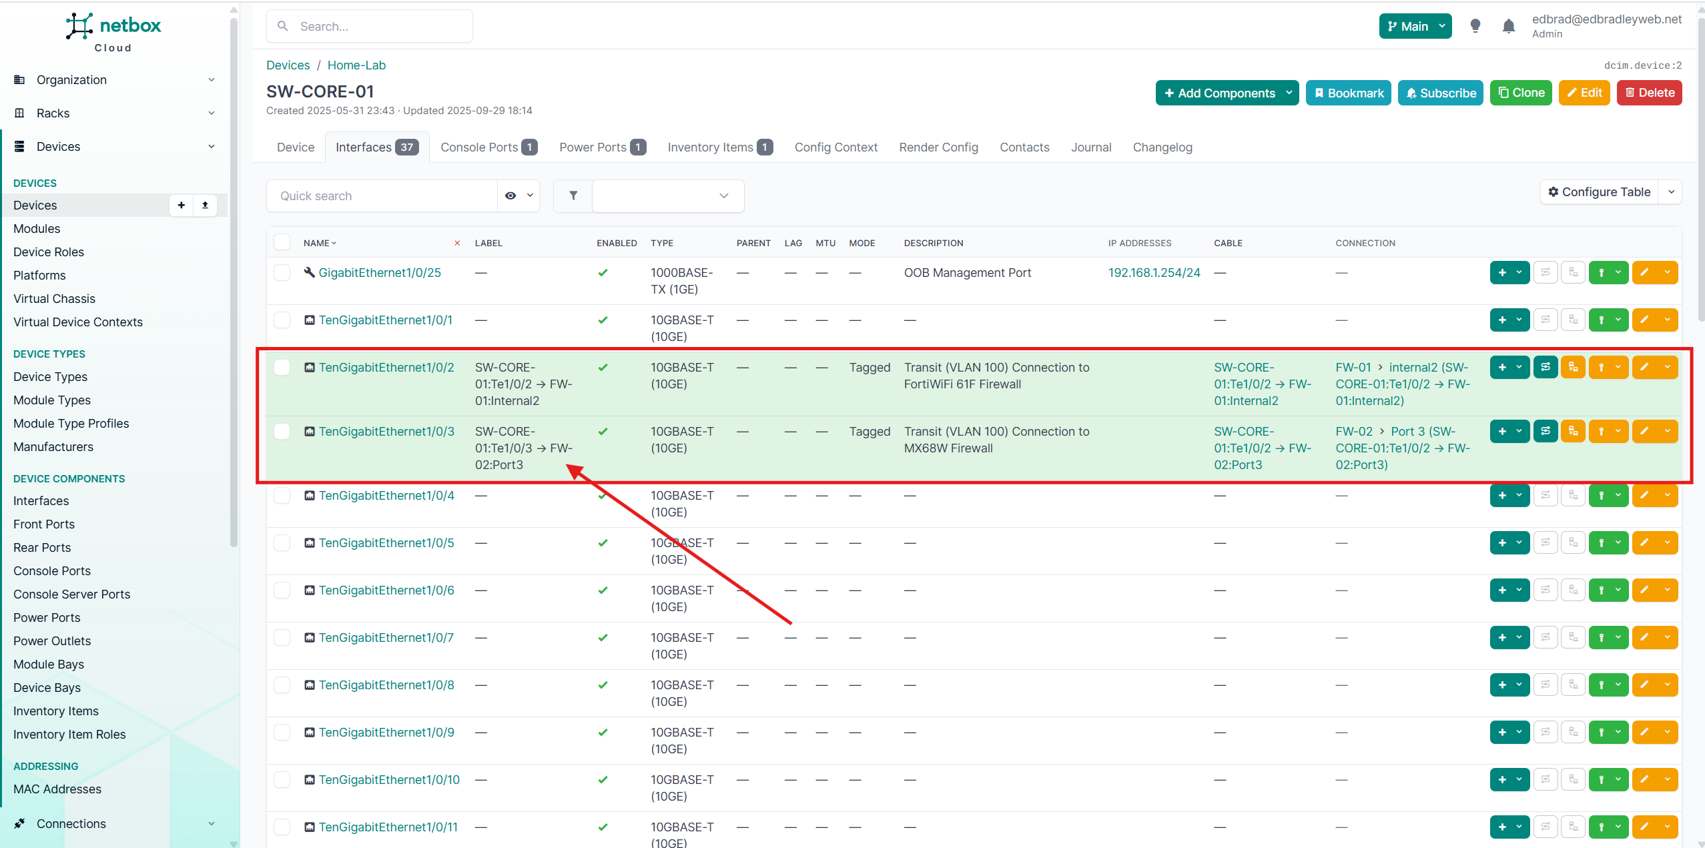This screenshot has width=1705, height=848.
Task: Click the trace cable icon for TenGigabitEthernet1/0/2
Action: point(1546,367)
